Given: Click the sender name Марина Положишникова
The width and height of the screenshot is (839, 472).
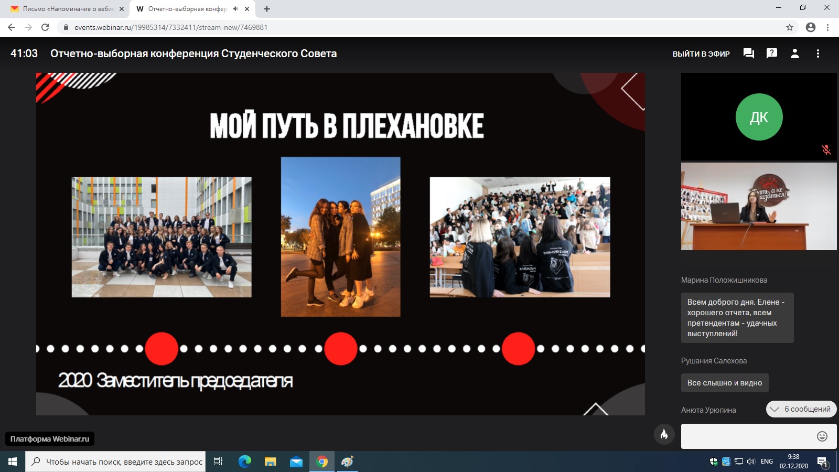Looking at the screenshot, I should tap(724, 280).
